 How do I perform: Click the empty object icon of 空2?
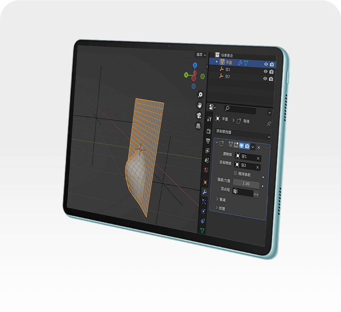[x=221, y=76]
